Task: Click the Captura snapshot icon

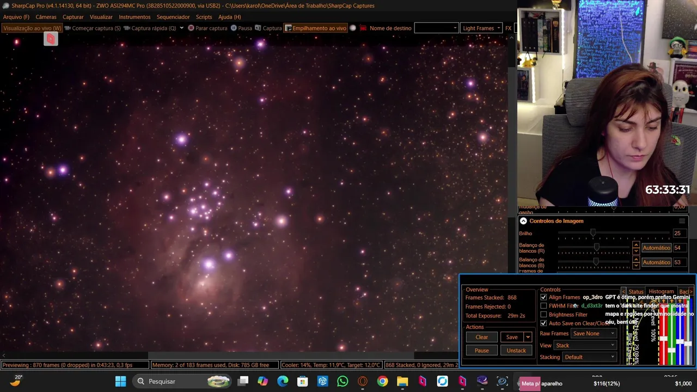Action: 258,28
